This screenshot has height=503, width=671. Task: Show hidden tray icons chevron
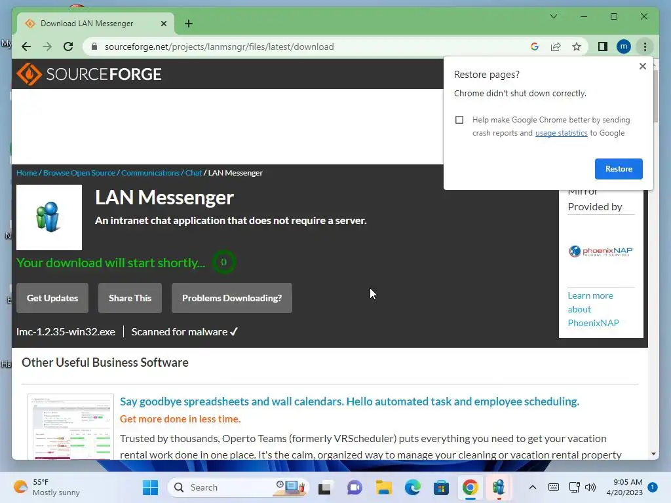point(532,487)
